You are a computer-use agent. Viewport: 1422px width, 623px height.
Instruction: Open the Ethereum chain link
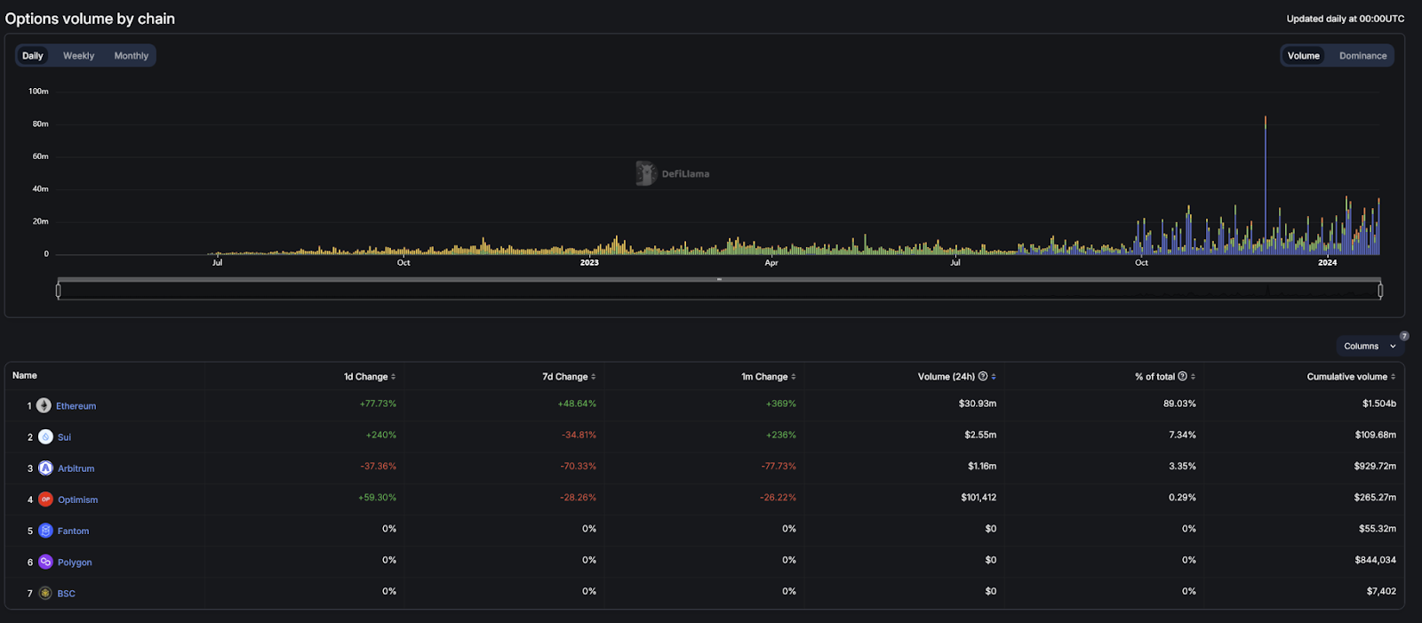76,406
